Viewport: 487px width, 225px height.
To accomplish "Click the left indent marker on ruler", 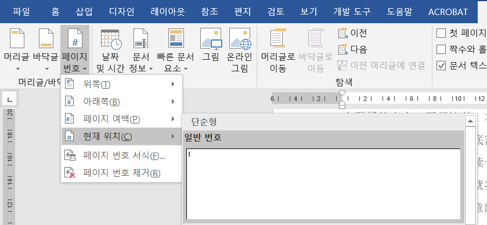I will (342, 107).
